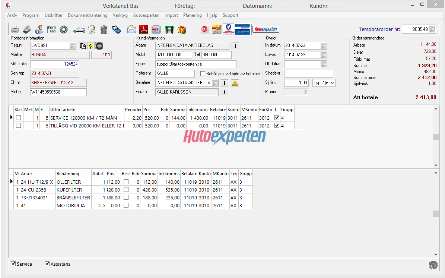
Task: Click the MLB 803 license plate icon
Action: tap(51, 29)
